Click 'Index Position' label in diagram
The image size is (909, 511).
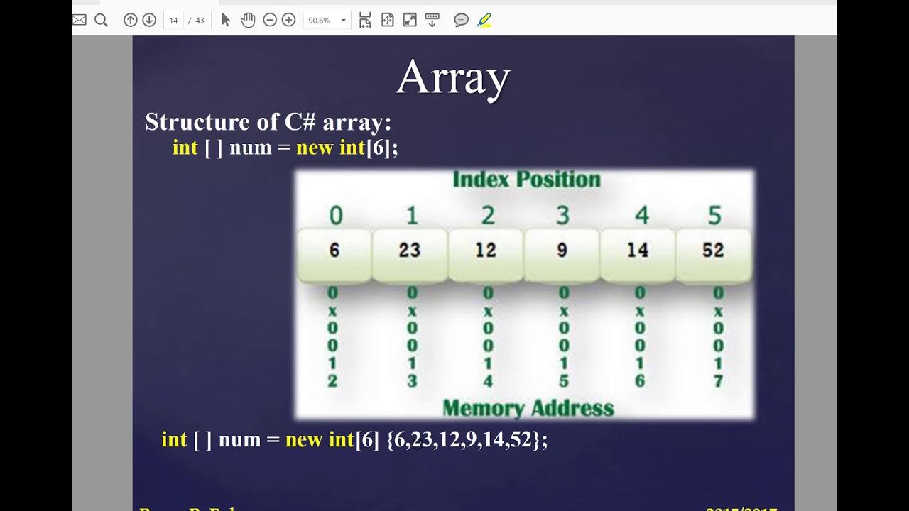pos(526,180)
